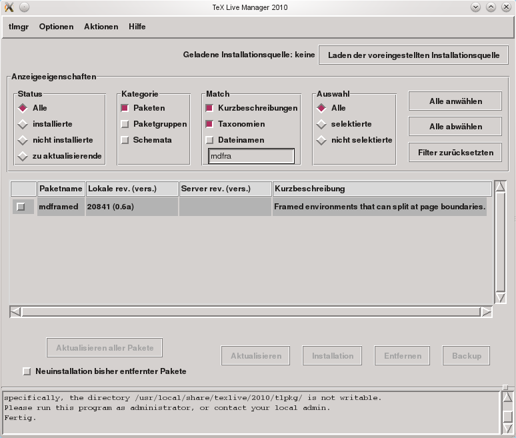Check the mdframed package row checkbox
This screenshot has height=438, width=516.
click(x=21, y=207)
